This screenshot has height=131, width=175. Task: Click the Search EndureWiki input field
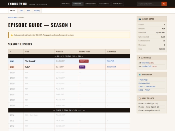pyautogui.click(x=149, y=4)
